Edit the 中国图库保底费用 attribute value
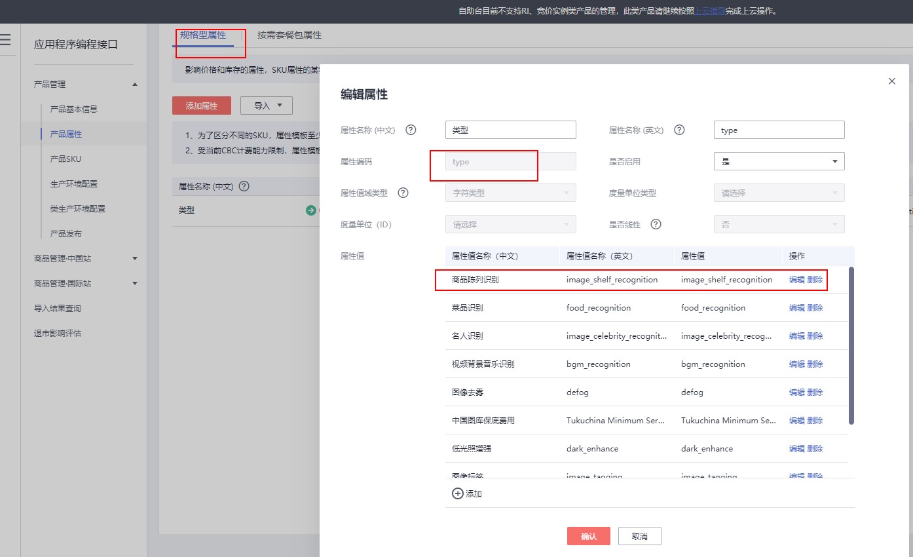The width and height of the screenshot is (913, 557). (x=797, y=420)
